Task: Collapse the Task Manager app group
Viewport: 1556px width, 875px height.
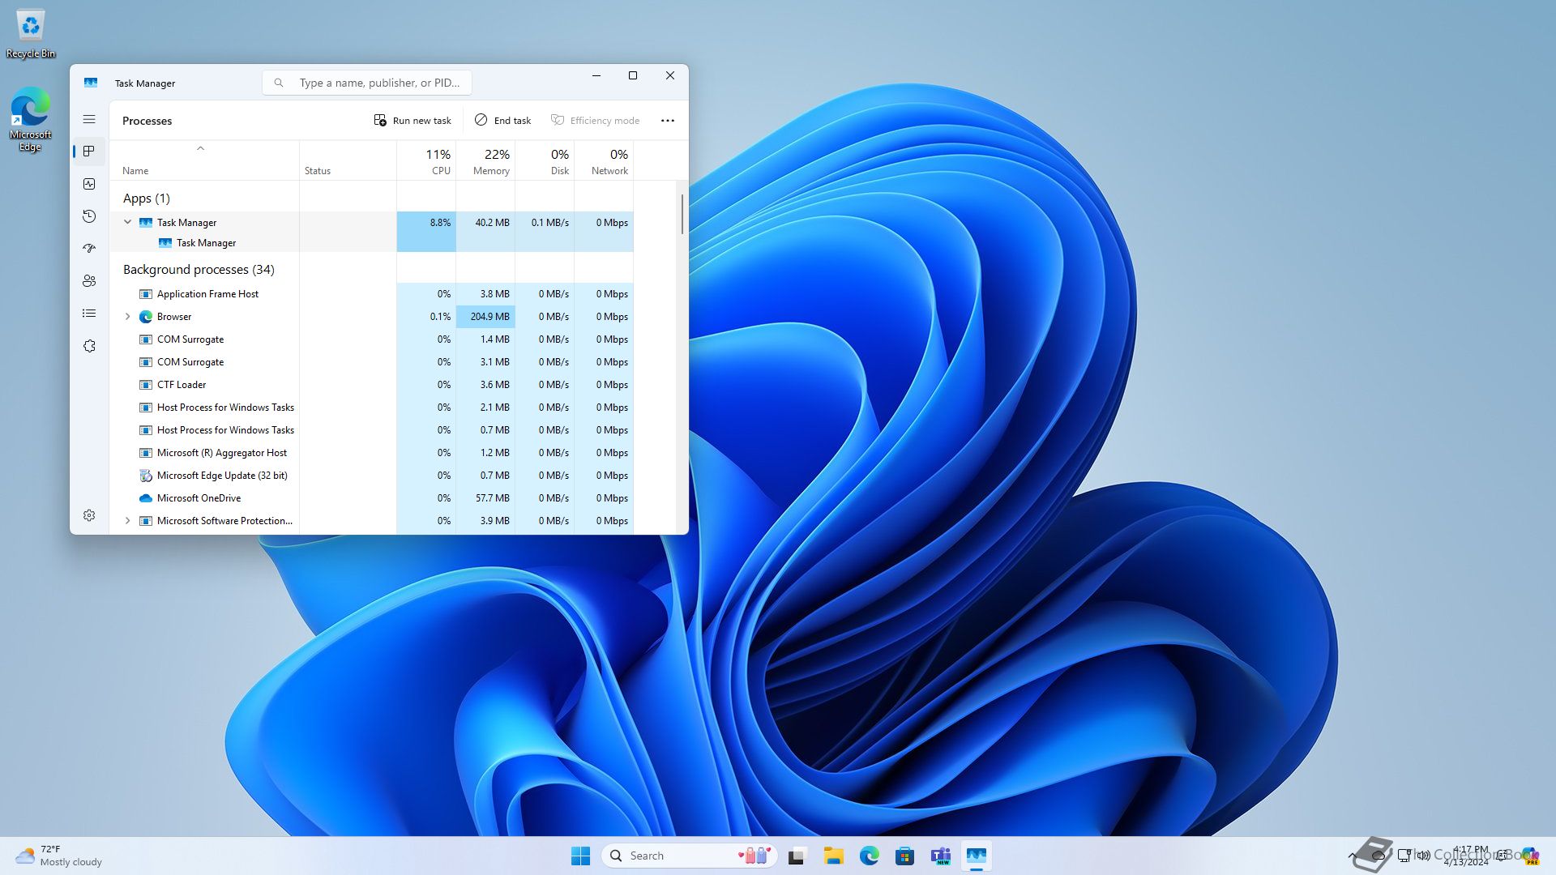Action: click(x=127, y=222)
